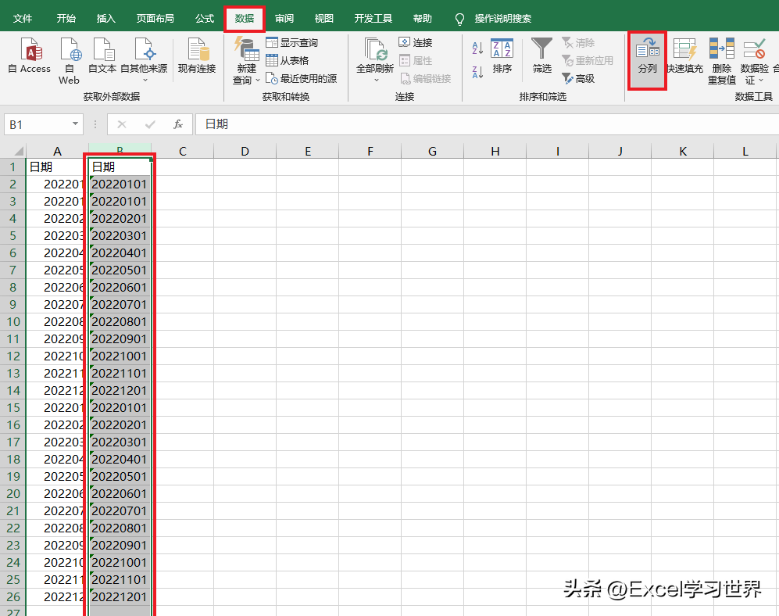The width and height of the screenshot is (779, 616).
Task: Open the 文件 tab
Action: [x=23, y=19]
